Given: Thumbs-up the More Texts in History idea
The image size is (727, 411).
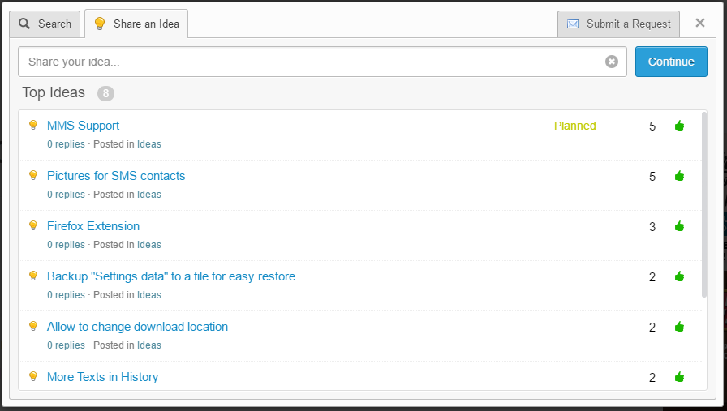Looking at the screenshot, I should click(x=679, y=377).
